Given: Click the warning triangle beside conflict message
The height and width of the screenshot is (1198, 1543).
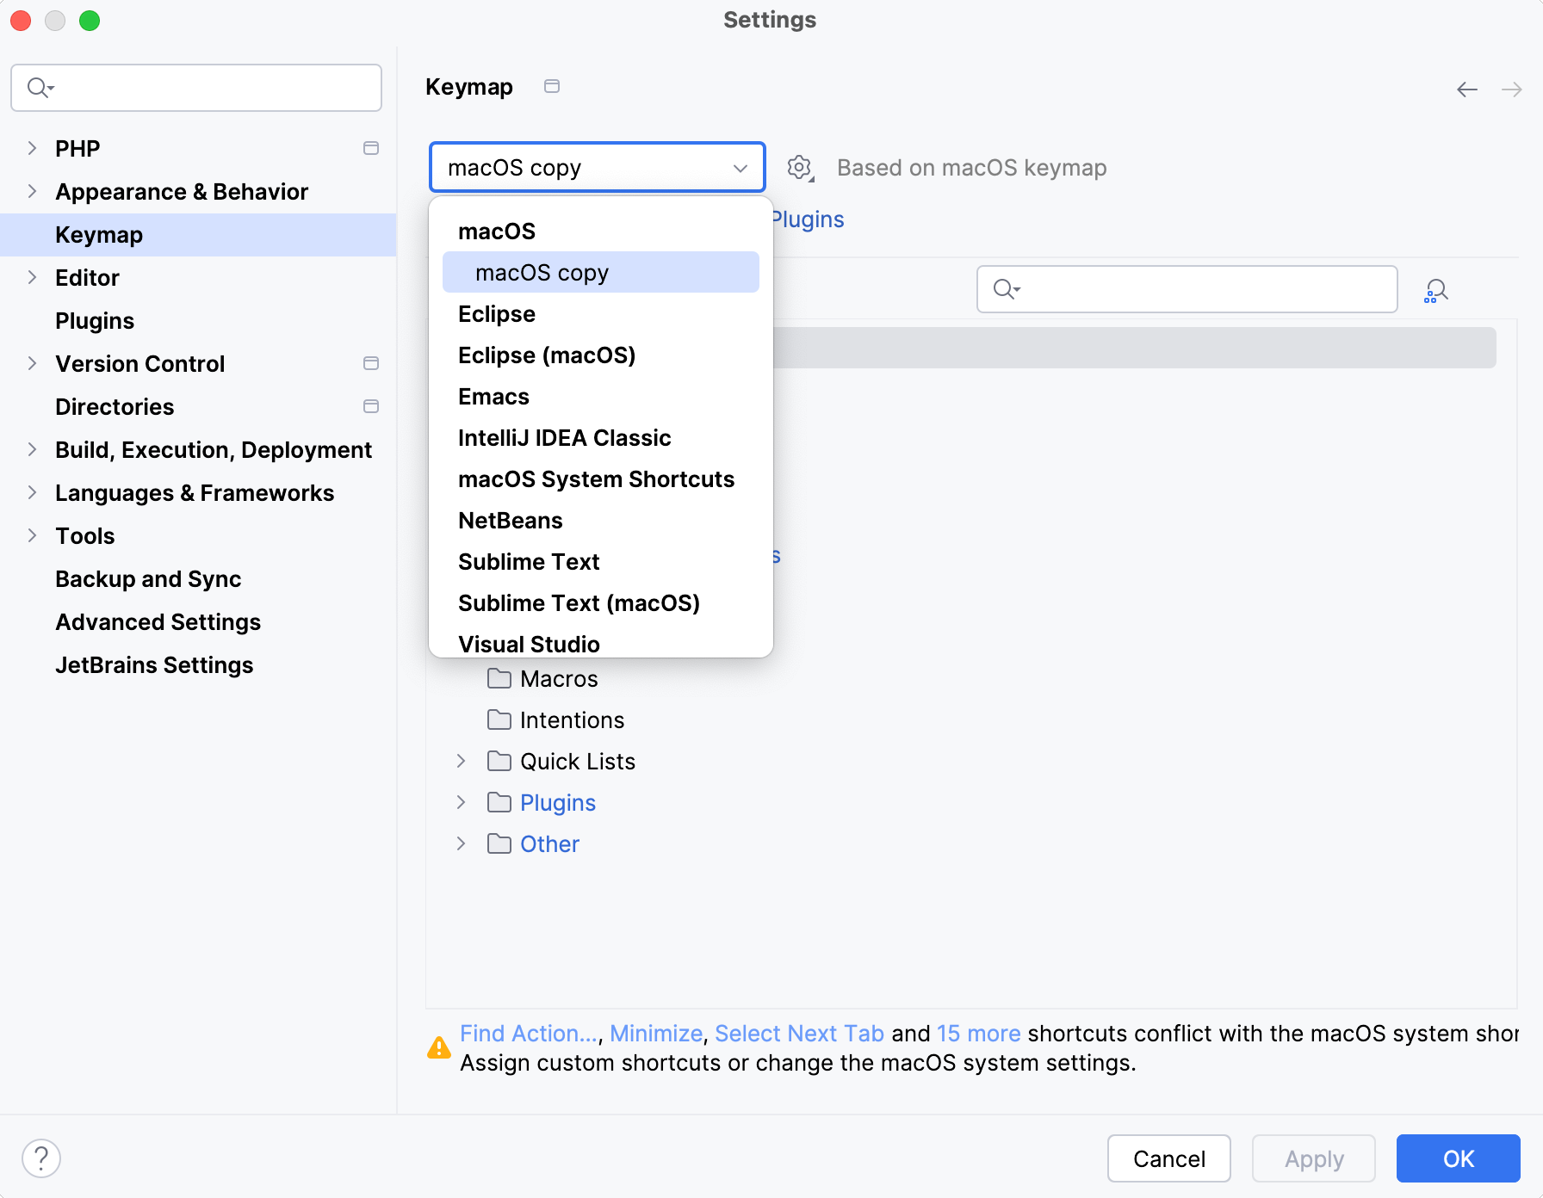Looking at the screenshot, I should [439, 1047].
